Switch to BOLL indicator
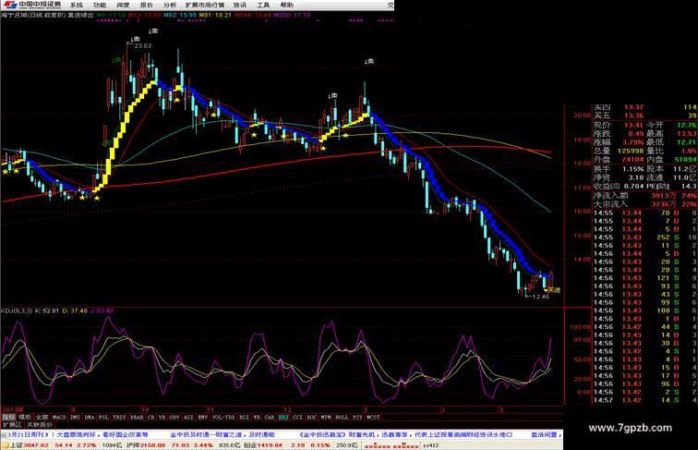 coord(342,418)
